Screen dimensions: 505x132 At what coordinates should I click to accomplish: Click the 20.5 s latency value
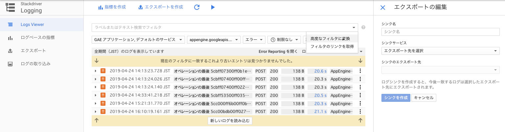(x=320, y=95)
